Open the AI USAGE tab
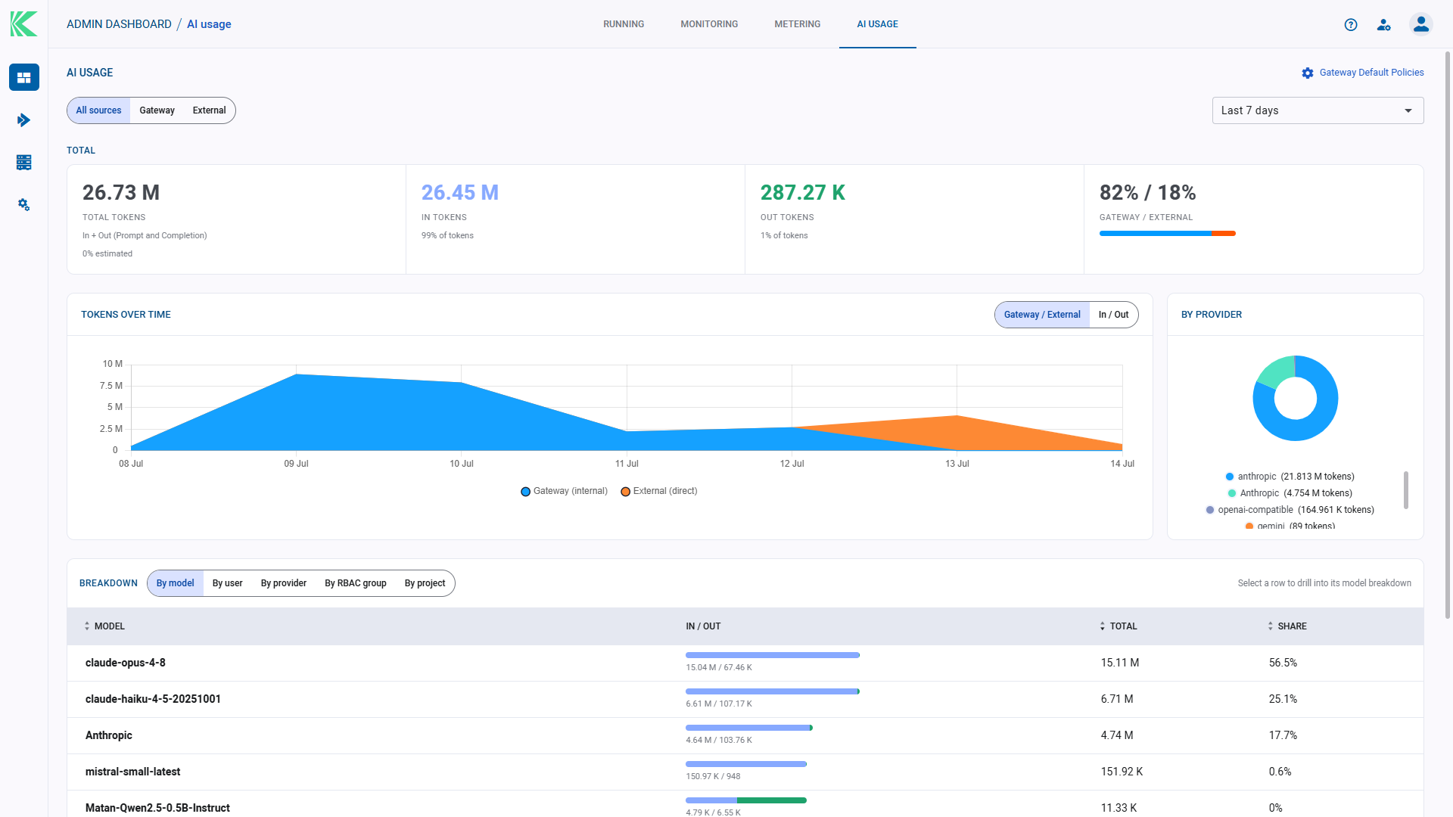 pyautogui.click(x=878, y=24)
